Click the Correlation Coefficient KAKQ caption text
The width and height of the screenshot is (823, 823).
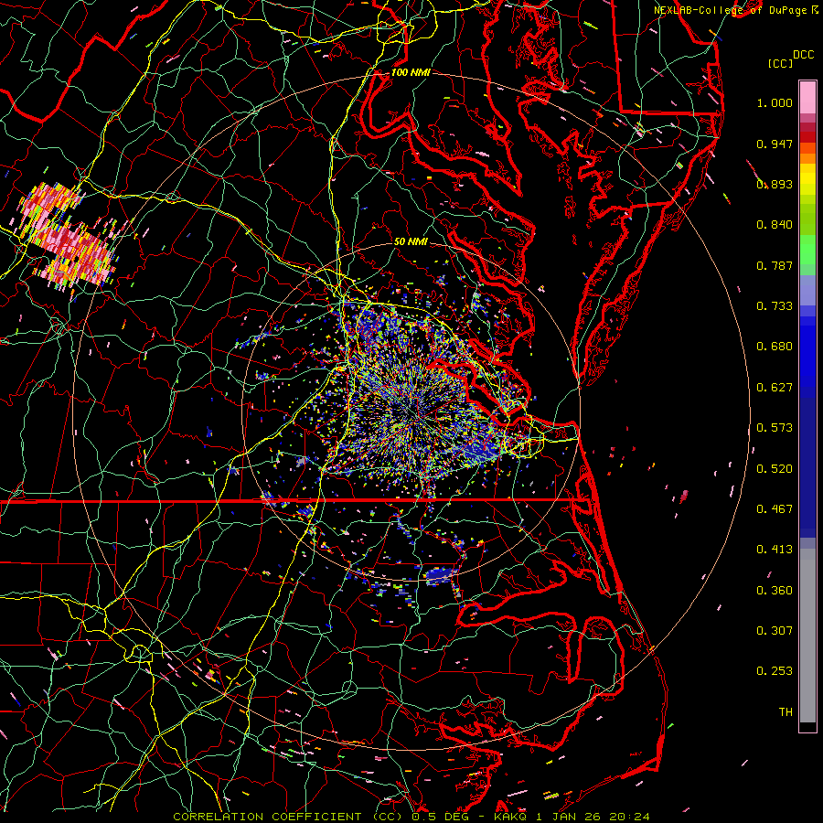tap(411, 817)
